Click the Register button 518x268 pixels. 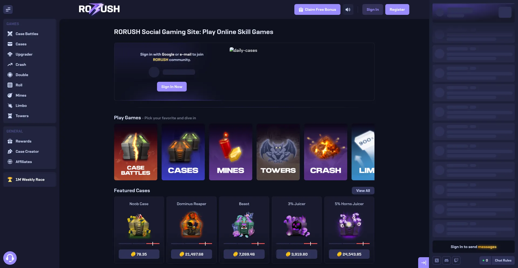tap(397, 9)
